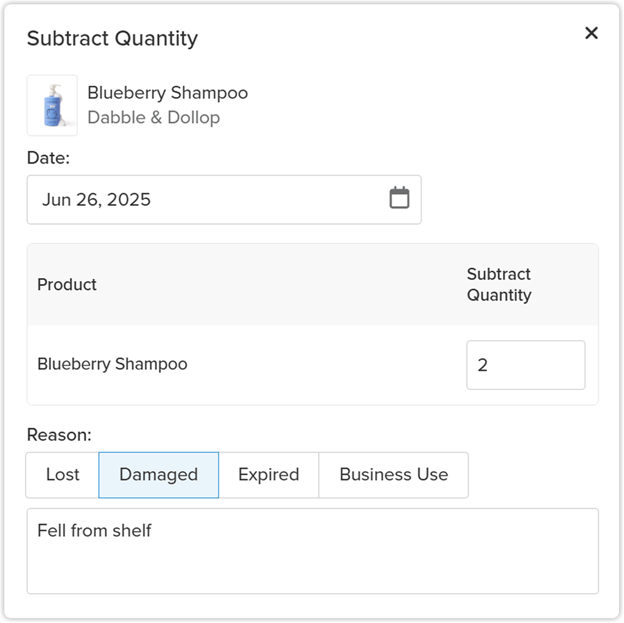Select the Damaged reason
This screenshot has width=624, height=623.
click(x=159, y=475)
